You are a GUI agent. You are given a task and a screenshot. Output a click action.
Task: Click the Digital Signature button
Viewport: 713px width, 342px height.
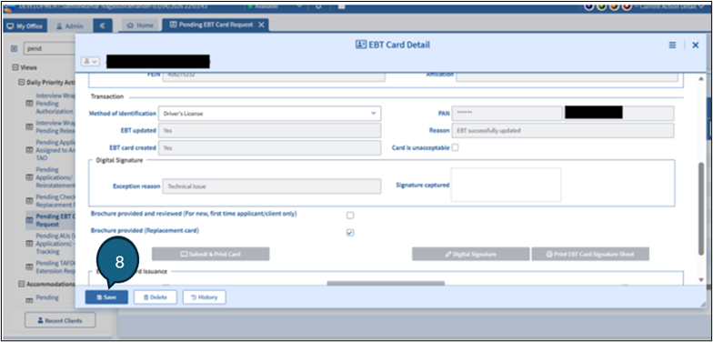tap(471, 254)
